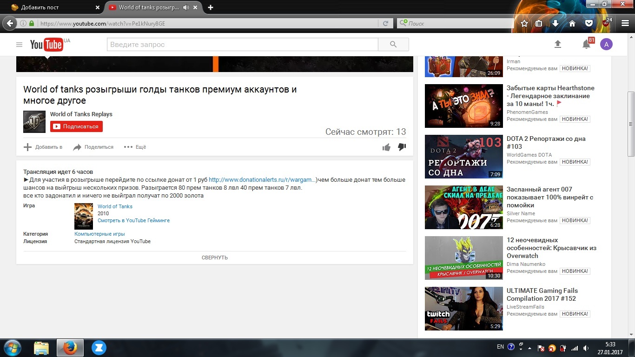
Task: Share the video via Поделиться
Action: click(x=93, y=147)
